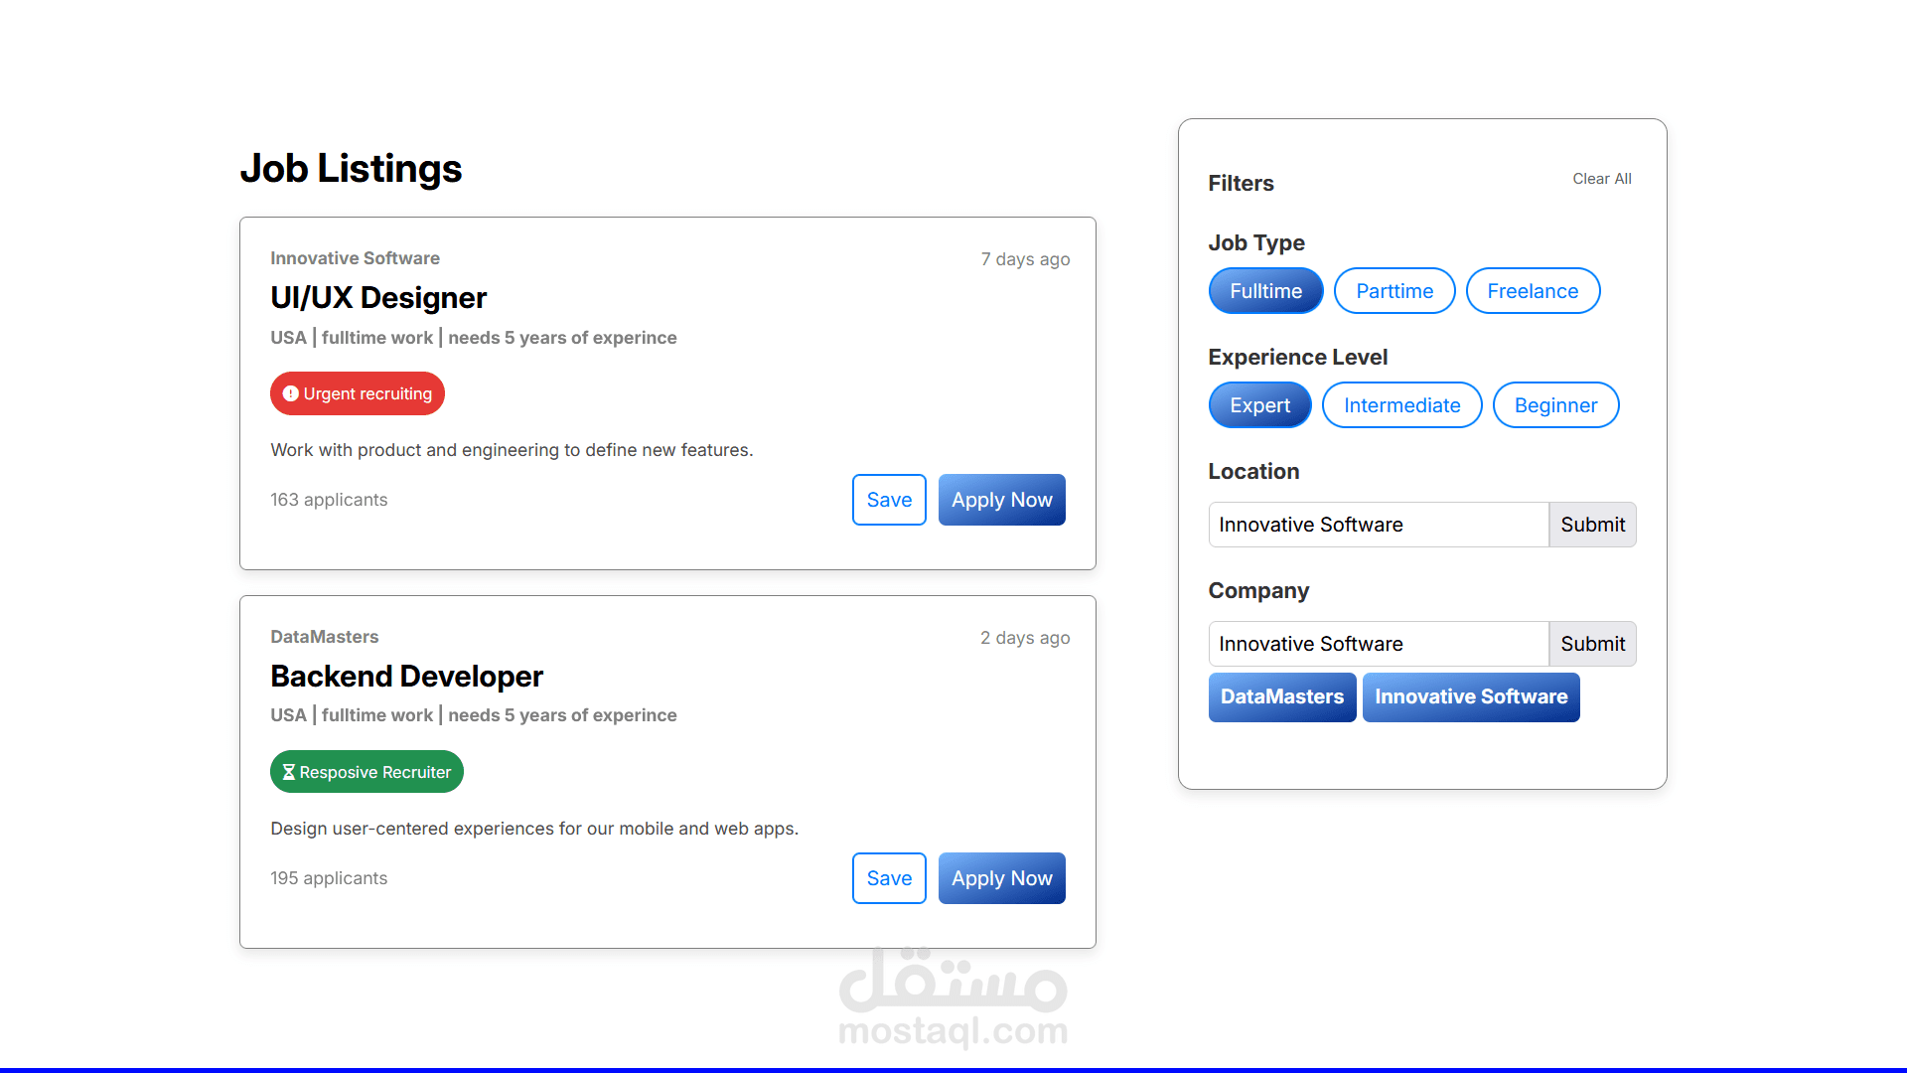Toggle the Expert experience level filter
This screenshot has height=1073, width=1907.
click(1259, 405)
